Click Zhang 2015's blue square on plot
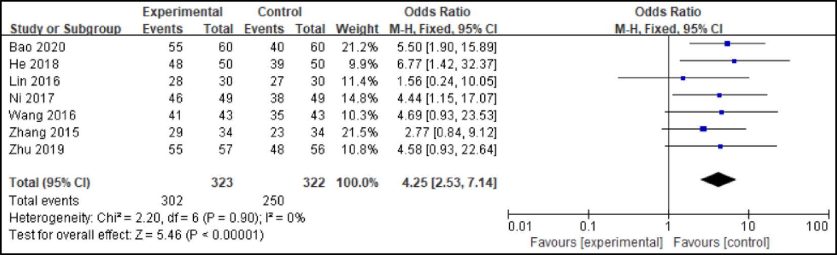 click(703, 129)
